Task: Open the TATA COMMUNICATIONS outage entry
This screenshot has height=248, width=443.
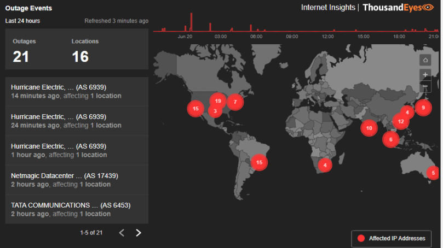Action: (x=77, y=209)
